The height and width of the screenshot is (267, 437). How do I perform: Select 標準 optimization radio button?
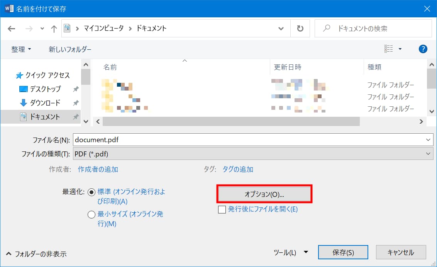pos(91,192)
